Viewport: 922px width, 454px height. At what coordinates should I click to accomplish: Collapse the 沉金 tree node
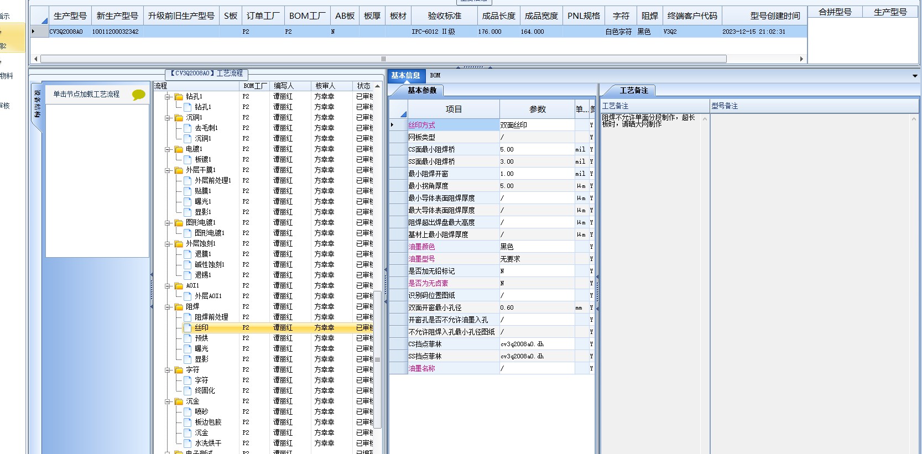coord(168,401)
